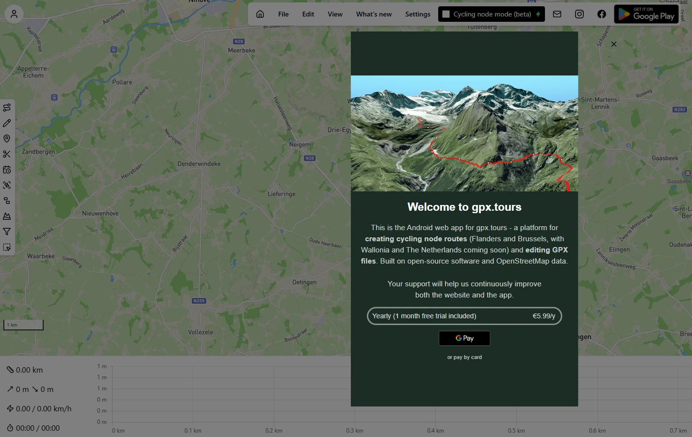Screen dimensions: 692x437
Task: Click the Pollare map label
Action: click(122, 82)
